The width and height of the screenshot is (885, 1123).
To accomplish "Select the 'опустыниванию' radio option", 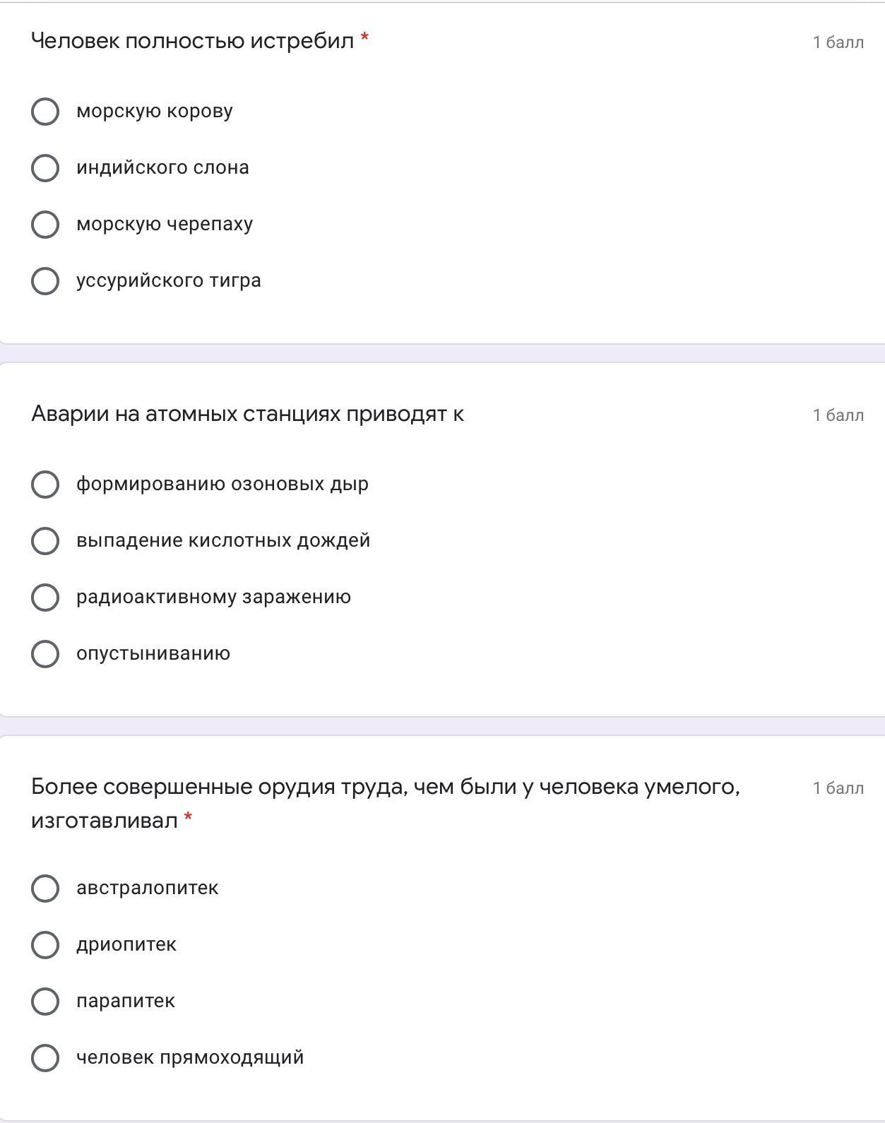I will tap(45, 654).
